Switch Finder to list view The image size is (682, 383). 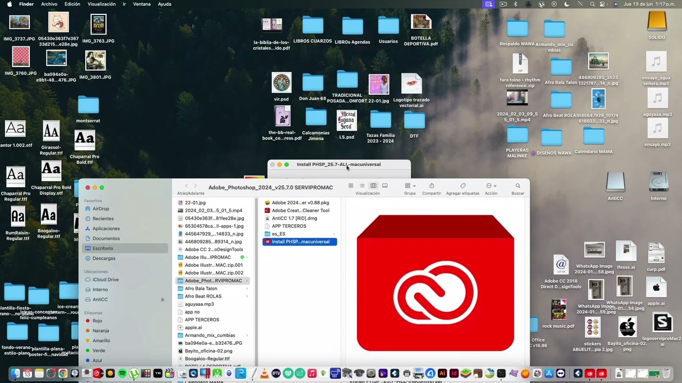362,186
